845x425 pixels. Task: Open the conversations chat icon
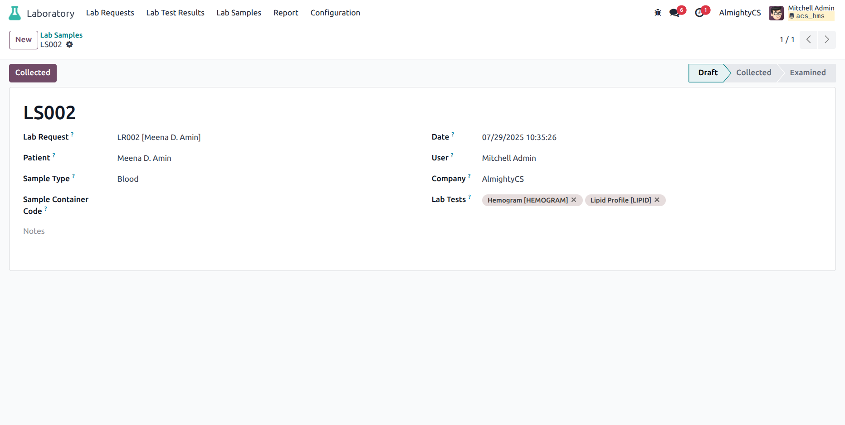tap(674, 13)
